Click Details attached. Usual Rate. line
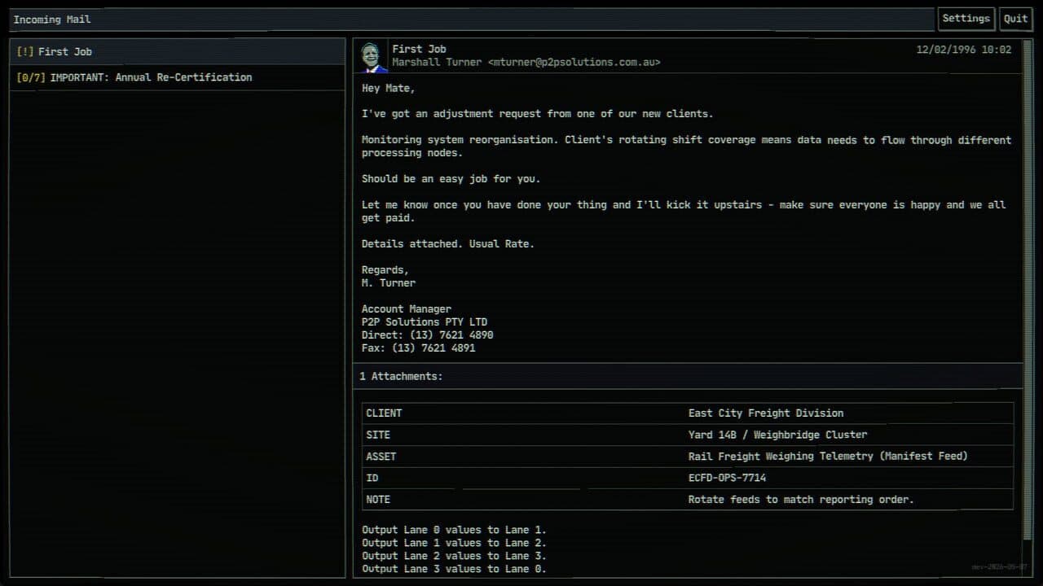 pyautogui.click(x=448, y=243)
